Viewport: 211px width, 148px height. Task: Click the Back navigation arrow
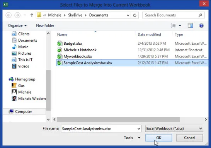(x=9, y=15)
